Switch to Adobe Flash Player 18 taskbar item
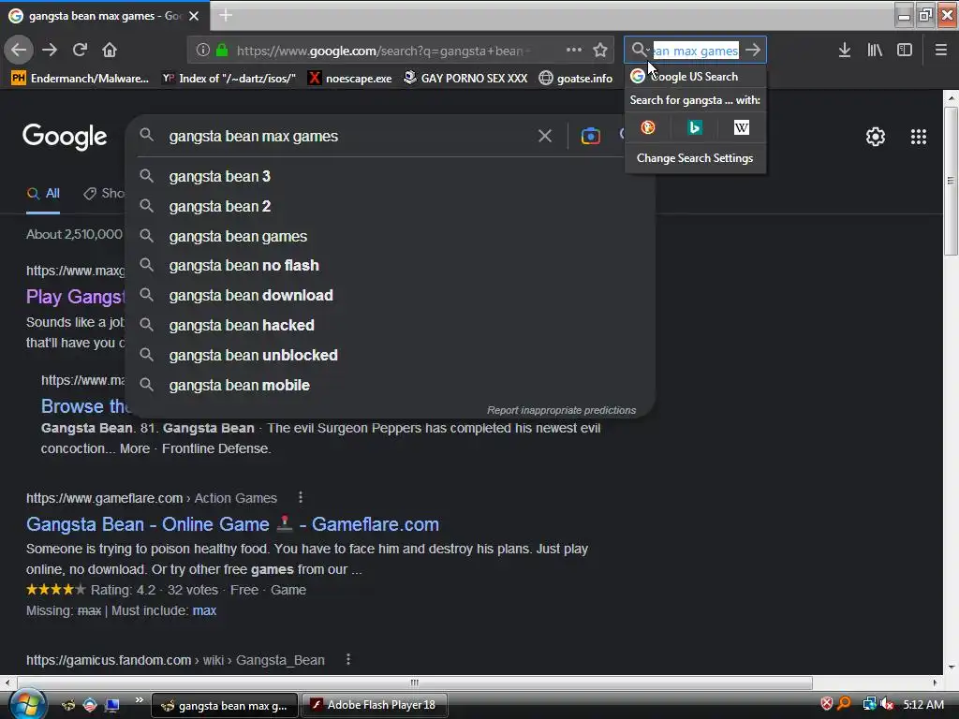The height and width of the screenshot is (719, 959). [x=376, y=705]
